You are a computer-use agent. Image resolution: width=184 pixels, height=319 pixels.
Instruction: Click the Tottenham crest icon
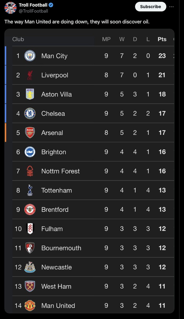(30, 190)
